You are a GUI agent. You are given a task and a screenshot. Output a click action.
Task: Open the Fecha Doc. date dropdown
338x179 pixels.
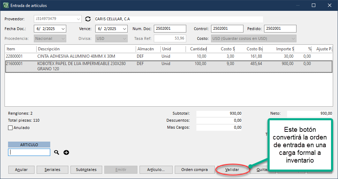pyautogui.click(x=63, y=29)
